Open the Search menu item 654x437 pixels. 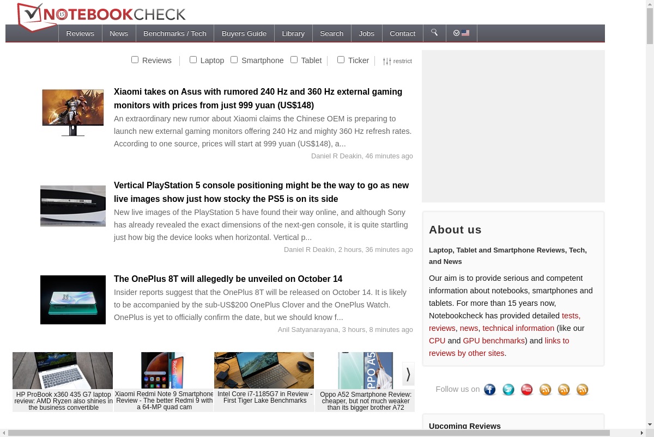click(331, 33)
